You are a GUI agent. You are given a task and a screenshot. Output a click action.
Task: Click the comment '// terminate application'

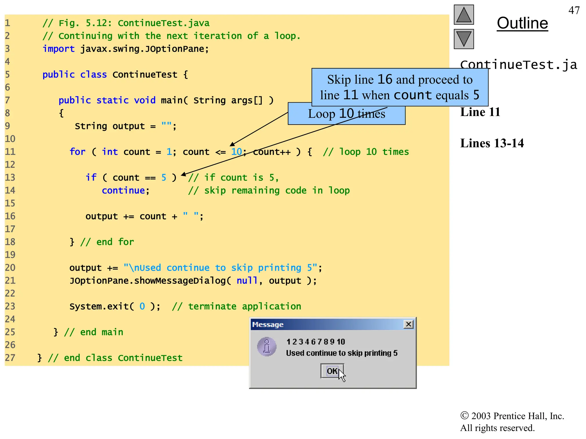(x=237, y=306)
